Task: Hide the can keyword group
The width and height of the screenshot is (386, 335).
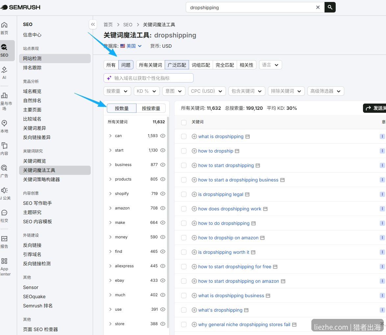Action: pos(163,136)
